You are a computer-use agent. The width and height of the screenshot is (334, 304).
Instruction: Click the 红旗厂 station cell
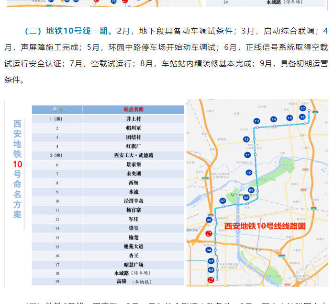pos(134,146)
